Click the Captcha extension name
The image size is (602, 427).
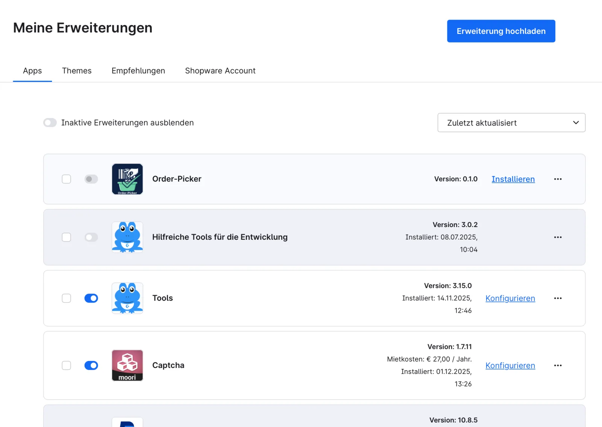[168, 365]
